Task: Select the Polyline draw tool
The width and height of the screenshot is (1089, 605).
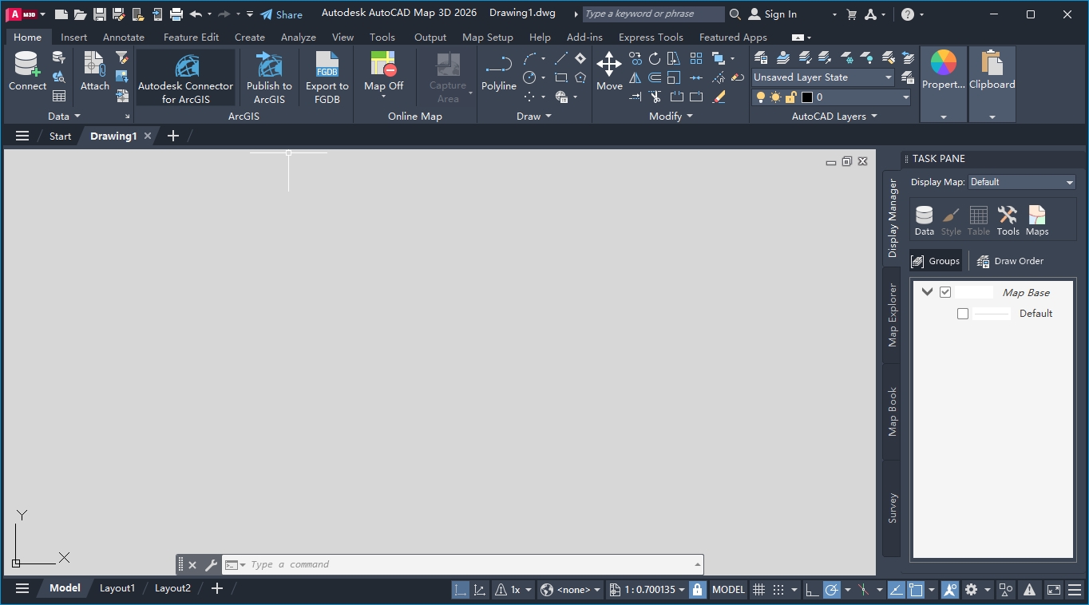Action: (499, 72)
